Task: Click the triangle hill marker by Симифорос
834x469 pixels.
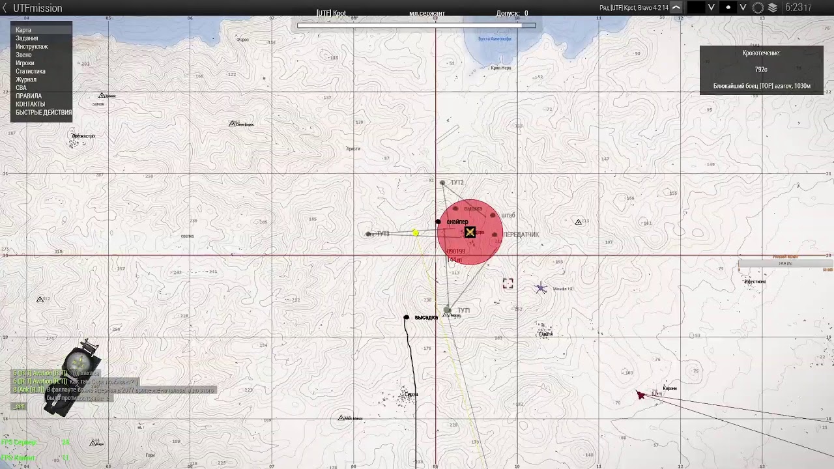Action: tap(232, 123)
